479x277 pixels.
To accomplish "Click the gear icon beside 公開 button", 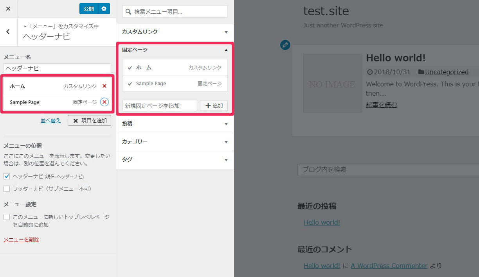I will pos(104,9).
